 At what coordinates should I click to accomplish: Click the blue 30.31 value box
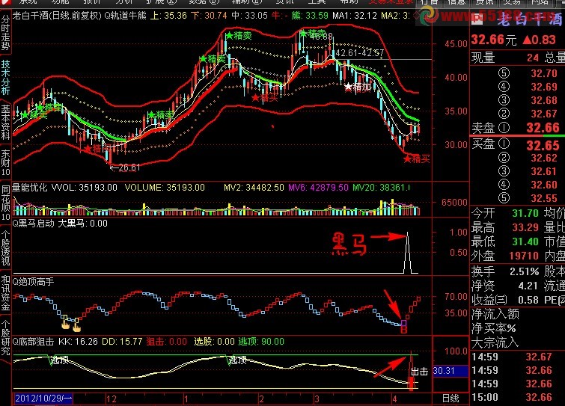click(451, 371)
